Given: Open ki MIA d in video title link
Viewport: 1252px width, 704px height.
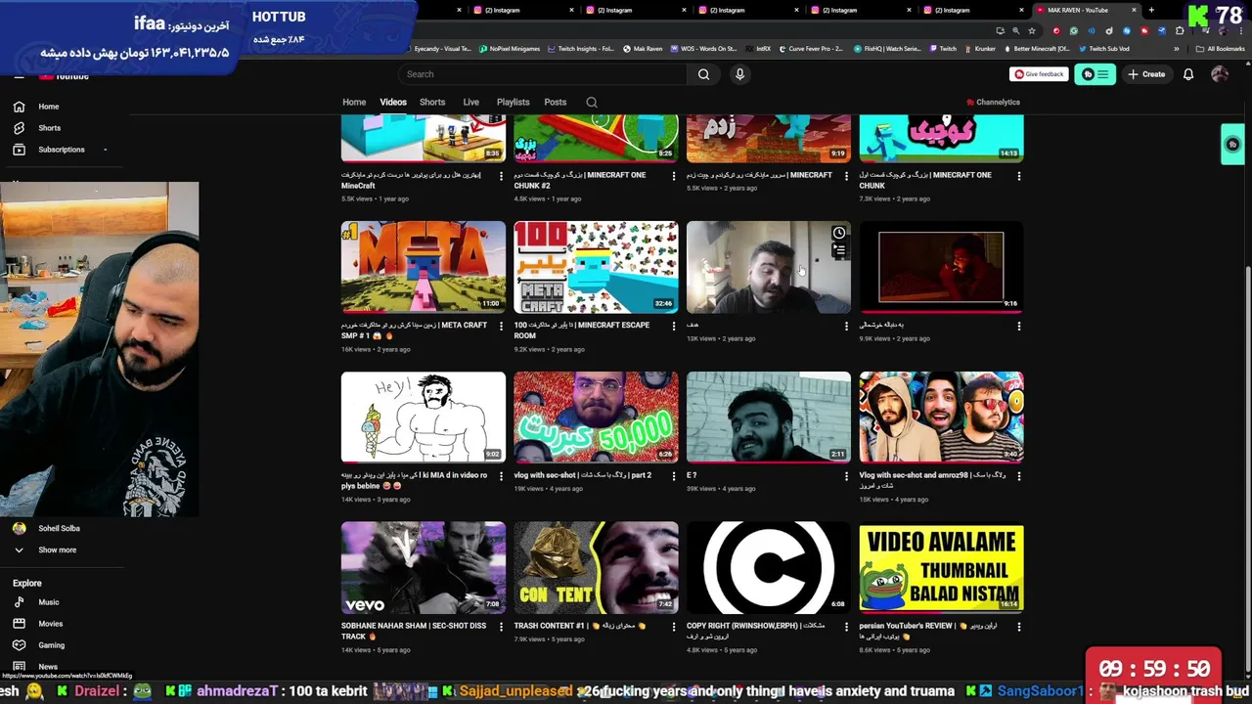Looking at the screenshot, I should click(x=415, y=480).
